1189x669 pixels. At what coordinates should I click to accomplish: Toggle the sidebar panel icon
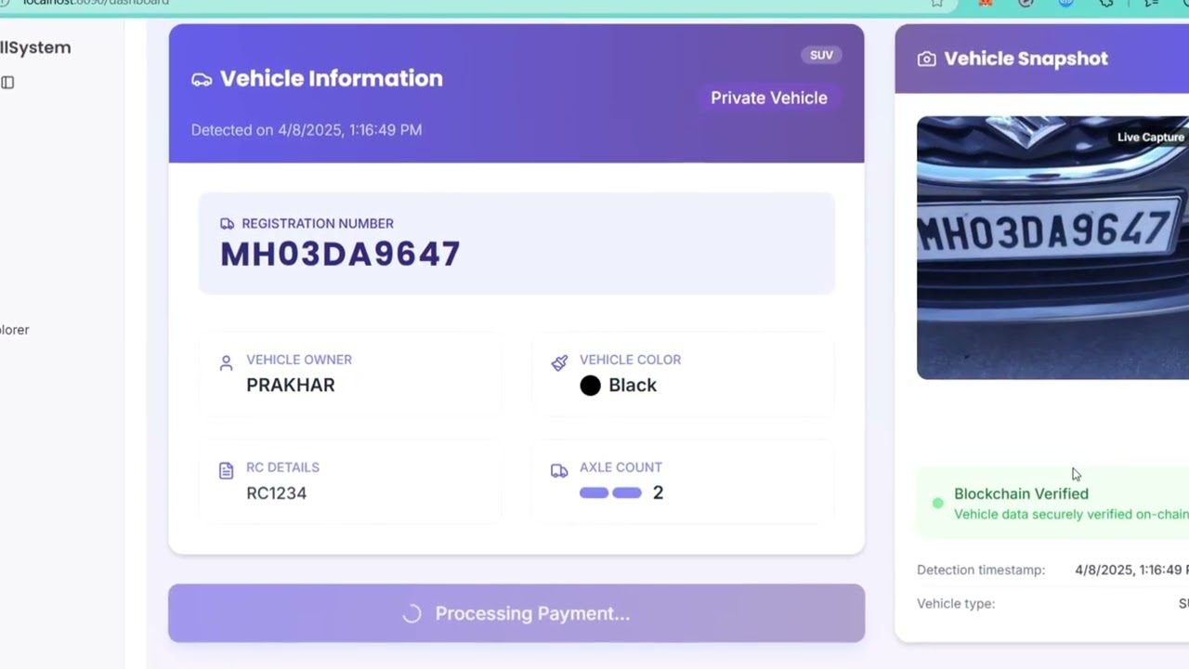click(x=7, y=83)
